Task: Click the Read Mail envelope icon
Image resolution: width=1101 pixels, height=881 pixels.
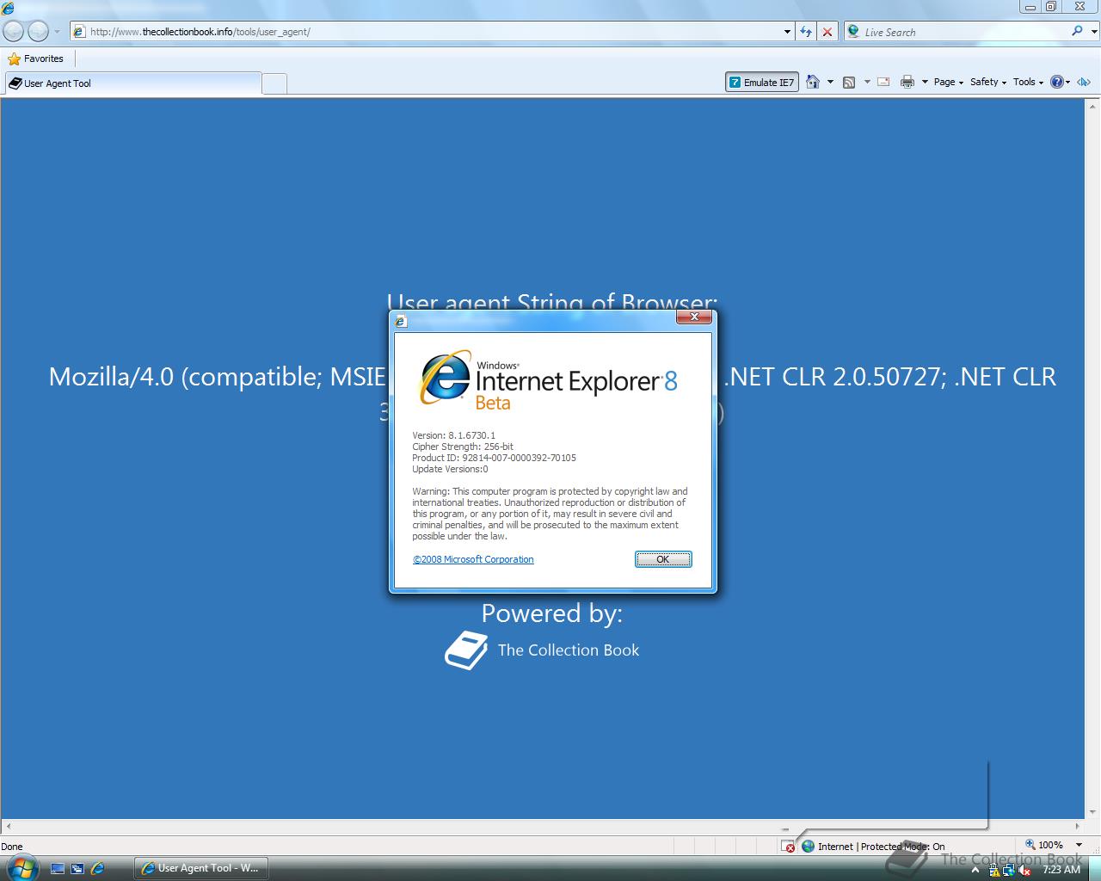Action: click(883, 82)
